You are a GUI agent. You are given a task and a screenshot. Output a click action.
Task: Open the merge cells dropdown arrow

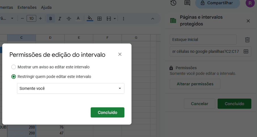point(115,19)
